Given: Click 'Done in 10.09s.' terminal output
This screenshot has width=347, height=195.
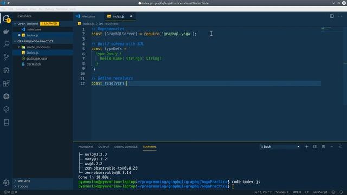Looking at the screenshot, I should click(x=94, y=177).
